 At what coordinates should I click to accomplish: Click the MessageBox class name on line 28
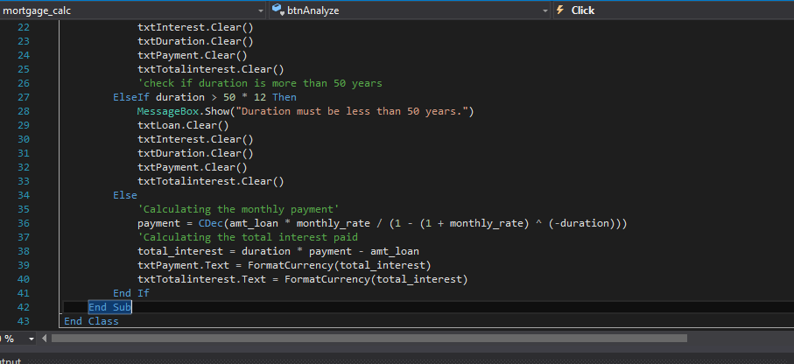pyautogui.click(x=167, y=111)
